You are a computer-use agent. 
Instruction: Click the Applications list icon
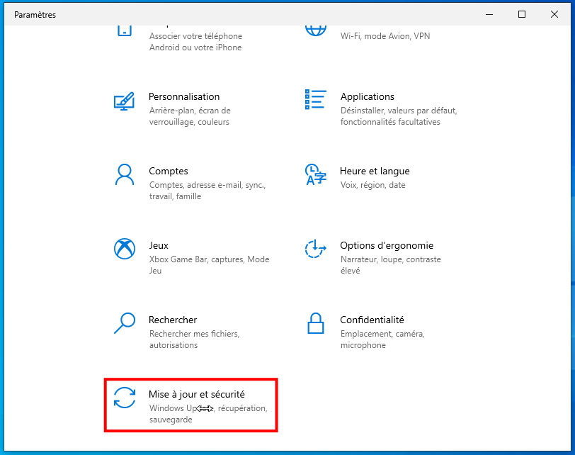coord(315,101)
